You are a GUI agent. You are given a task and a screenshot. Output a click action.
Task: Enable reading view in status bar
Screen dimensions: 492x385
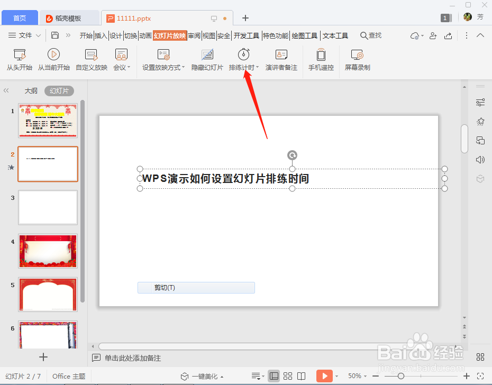click(302, 375)
